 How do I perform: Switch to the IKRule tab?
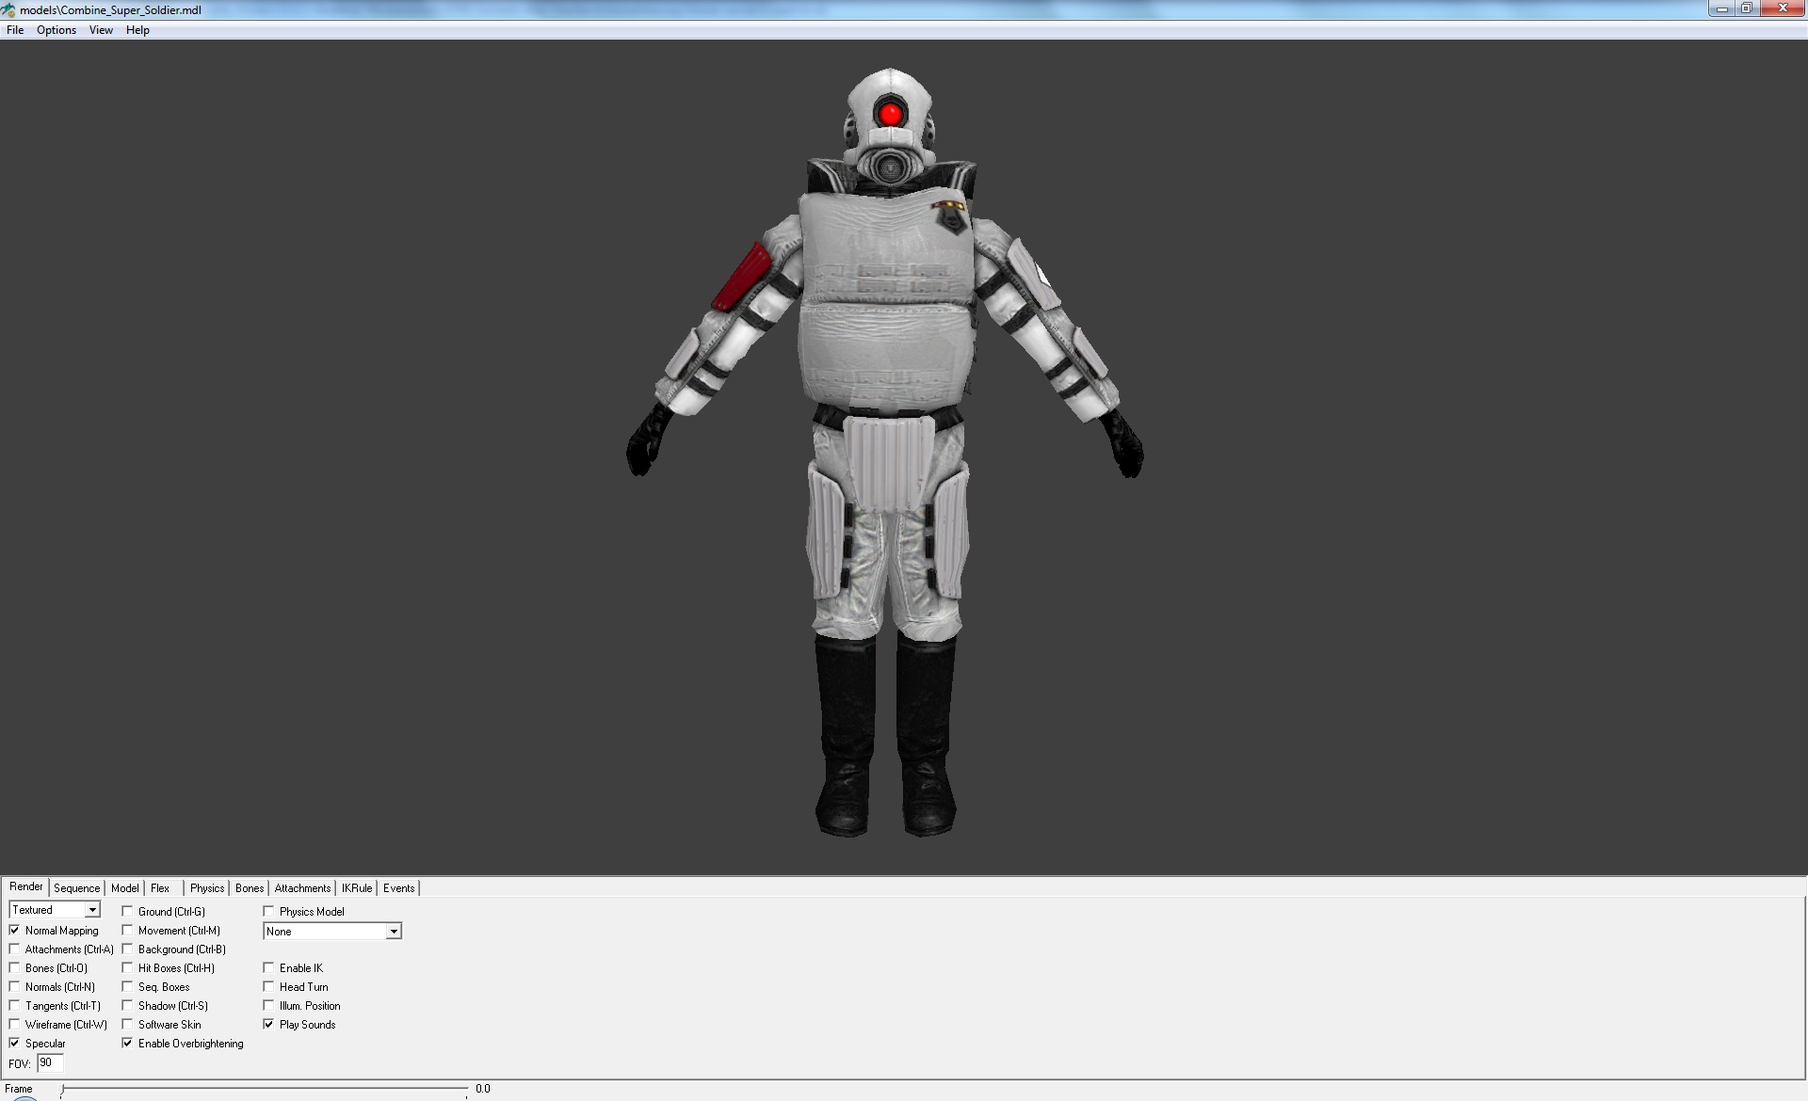point(357,888)
